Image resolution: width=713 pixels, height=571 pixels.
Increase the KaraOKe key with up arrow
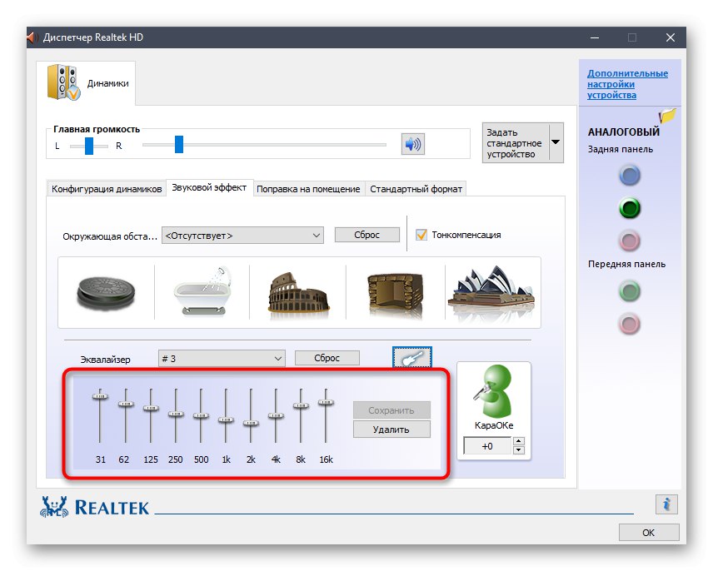(518, 441)
